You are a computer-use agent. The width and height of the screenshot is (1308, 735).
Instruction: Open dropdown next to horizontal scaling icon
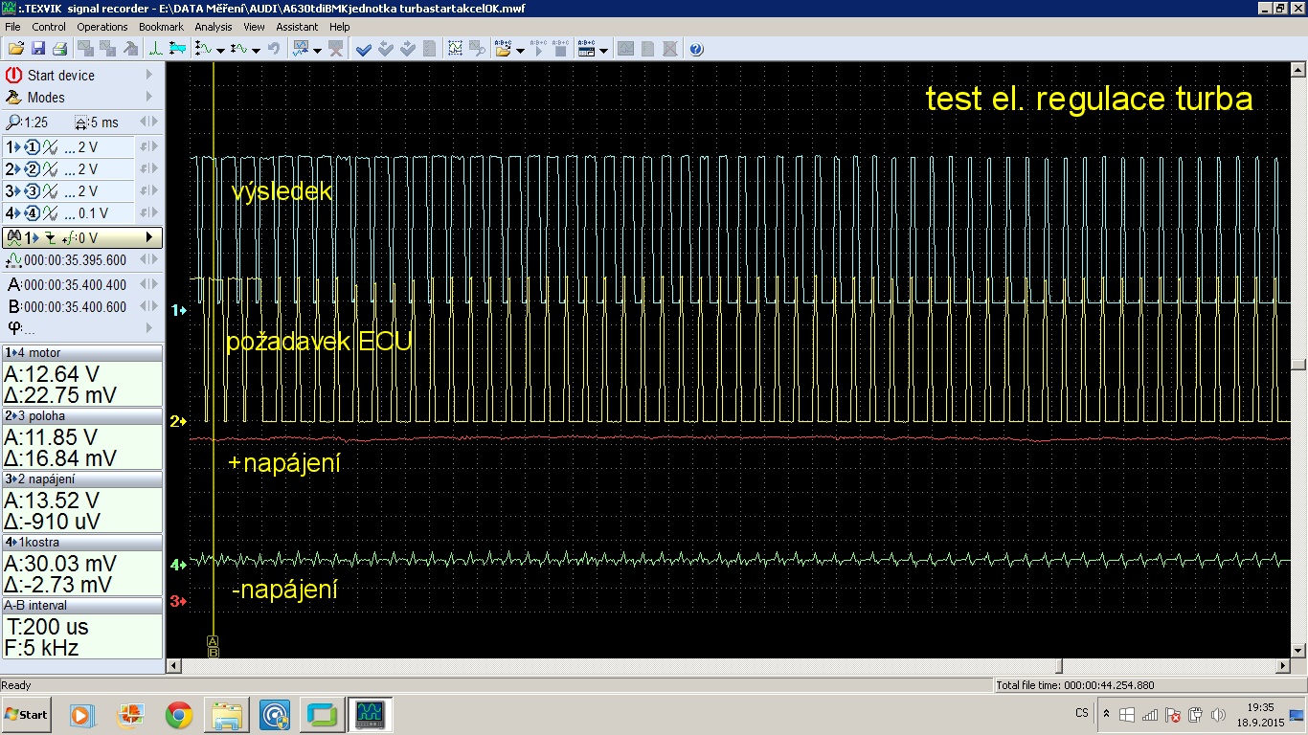(256, 50)
